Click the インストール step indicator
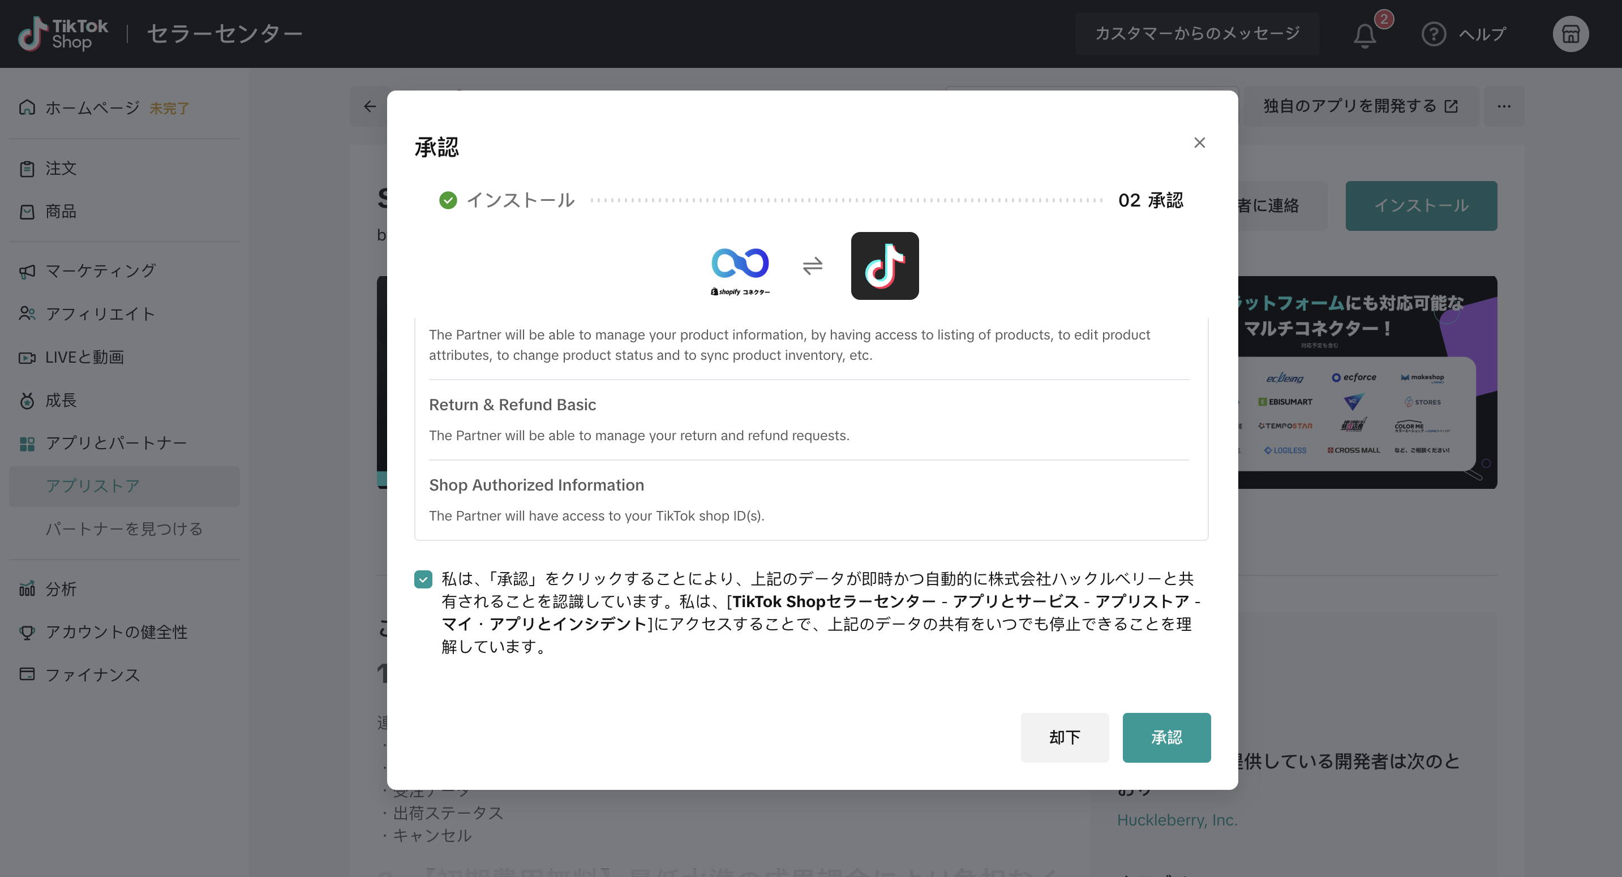Image resolution: width=1622 pixels, height=877 pixels. [507, 200]
